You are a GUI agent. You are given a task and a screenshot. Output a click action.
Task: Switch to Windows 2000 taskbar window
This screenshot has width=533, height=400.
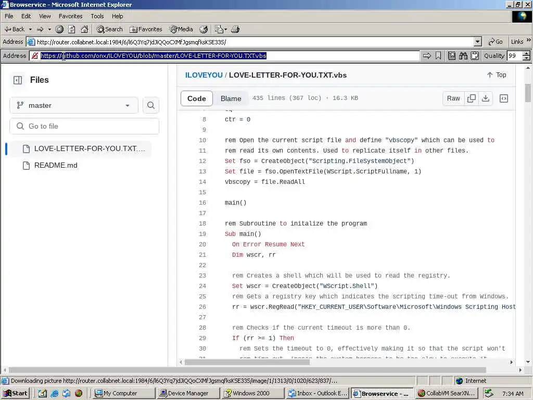pos(252,393)
